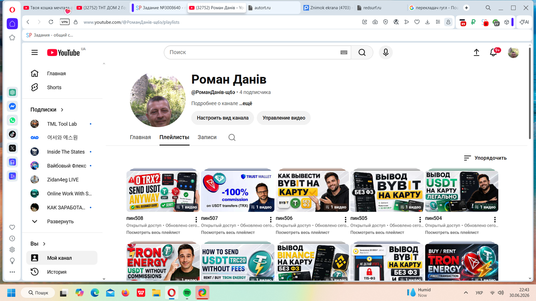Search within the channel using magnifier icon
The width and height of the screenshot is (536, 301).
(x=232, y=137)
